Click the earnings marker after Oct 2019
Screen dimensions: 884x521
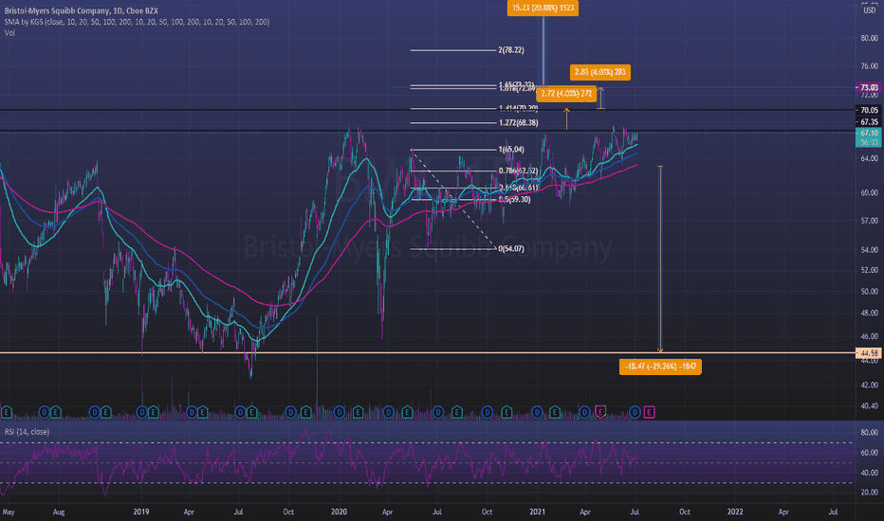pyautogui.click(x=305, y=412)
